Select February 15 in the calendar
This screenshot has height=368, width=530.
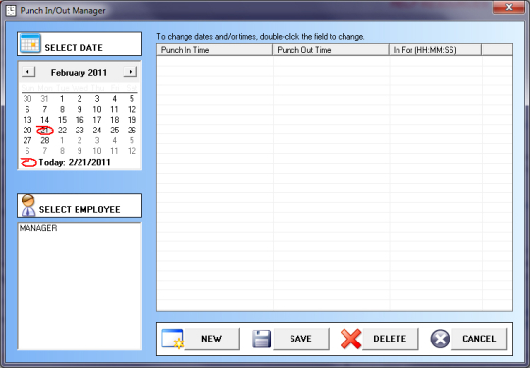click(x=62, y=120)
